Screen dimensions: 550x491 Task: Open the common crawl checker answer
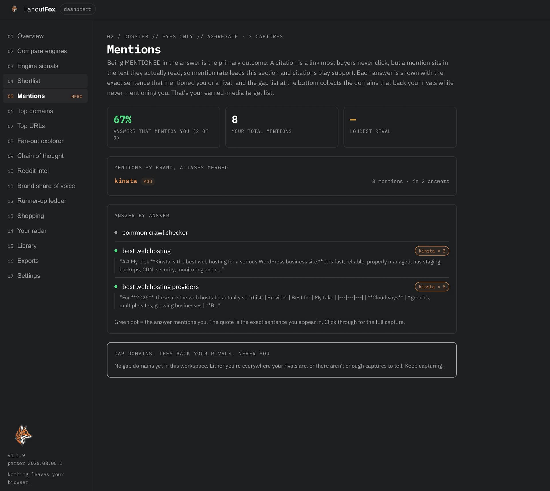tap(155, 233)
